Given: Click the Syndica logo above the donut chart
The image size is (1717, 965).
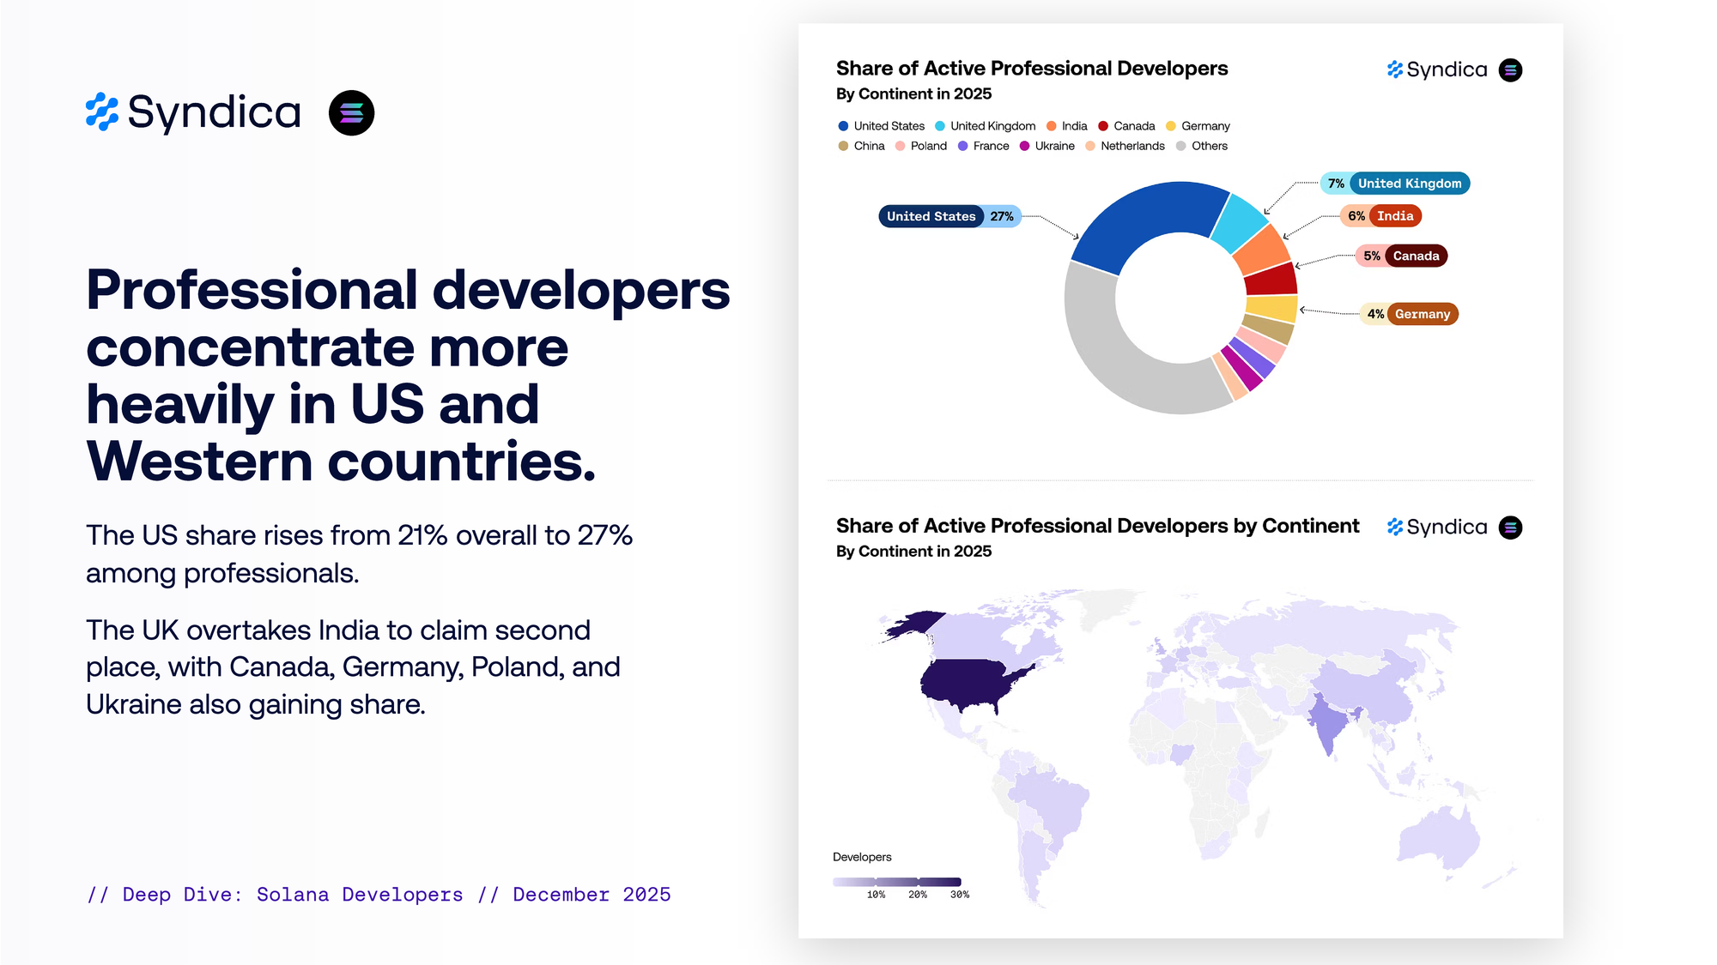Looking at the screenshot, I should click(x=1437, y=69).
